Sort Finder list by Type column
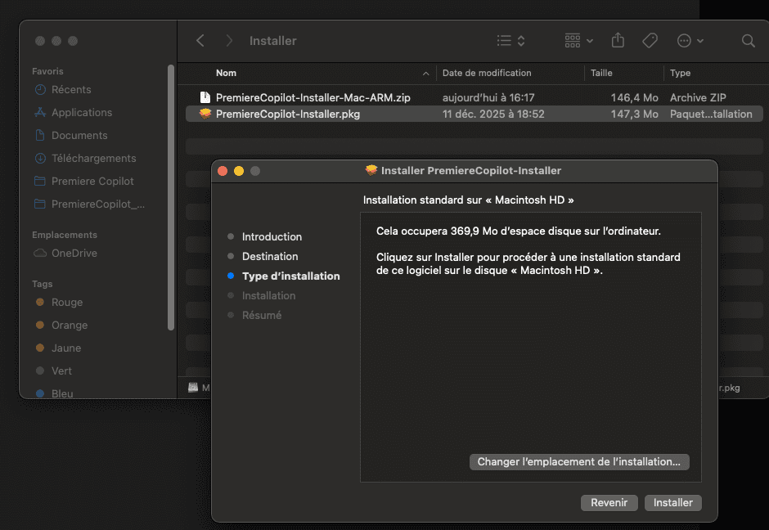Screen dimensions: 769x530 tap(680, 73)
